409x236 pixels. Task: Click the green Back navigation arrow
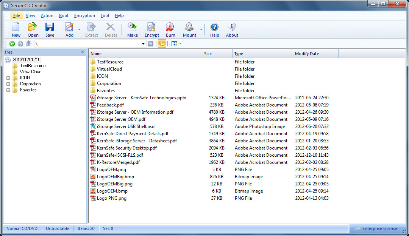[12, 44]
